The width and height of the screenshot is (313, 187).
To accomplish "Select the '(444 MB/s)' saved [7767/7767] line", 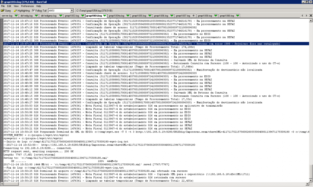I will click(x=86, y=164).
